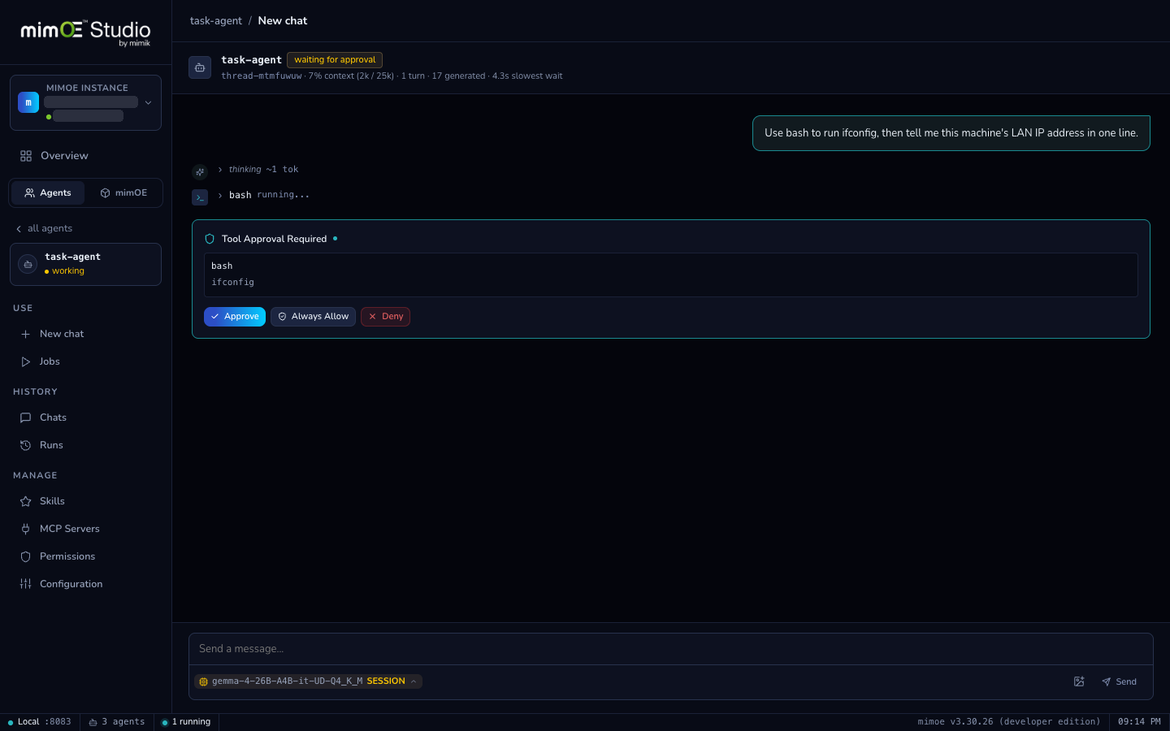Click the robot icon beside 3 agents
Viewport: 1170px width, 731px height.
coord(93,722)
